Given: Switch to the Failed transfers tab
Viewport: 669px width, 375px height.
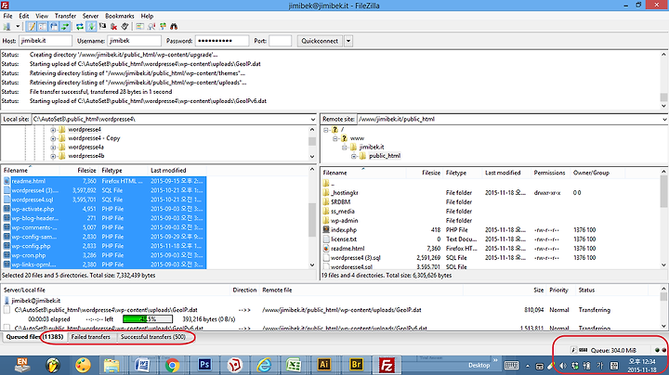Looking at the screenshot, I should 90,337.
